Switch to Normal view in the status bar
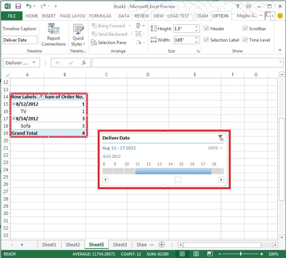This screenshot has height=258, width=286. click(182, 254)
